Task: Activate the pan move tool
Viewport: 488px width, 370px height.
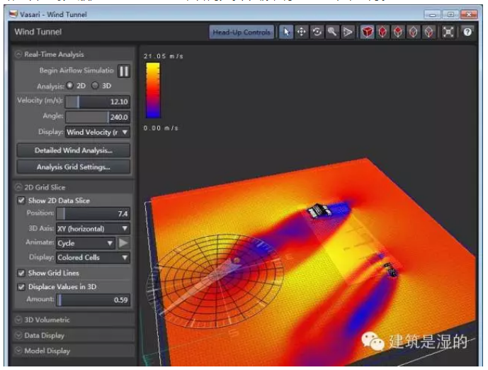Action: pyautogui.click(x=302, y=32)
